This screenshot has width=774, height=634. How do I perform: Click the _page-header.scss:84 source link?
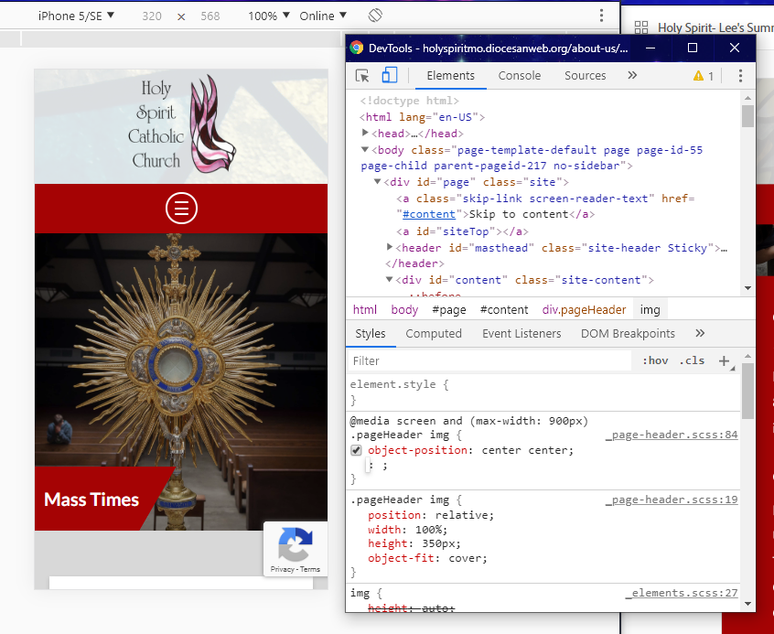[x=671, y=435]
